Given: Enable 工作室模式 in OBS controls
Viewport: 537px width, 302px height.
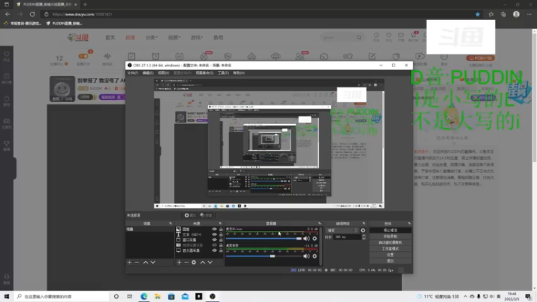Looking at the screenshot, I should (391, 249).
